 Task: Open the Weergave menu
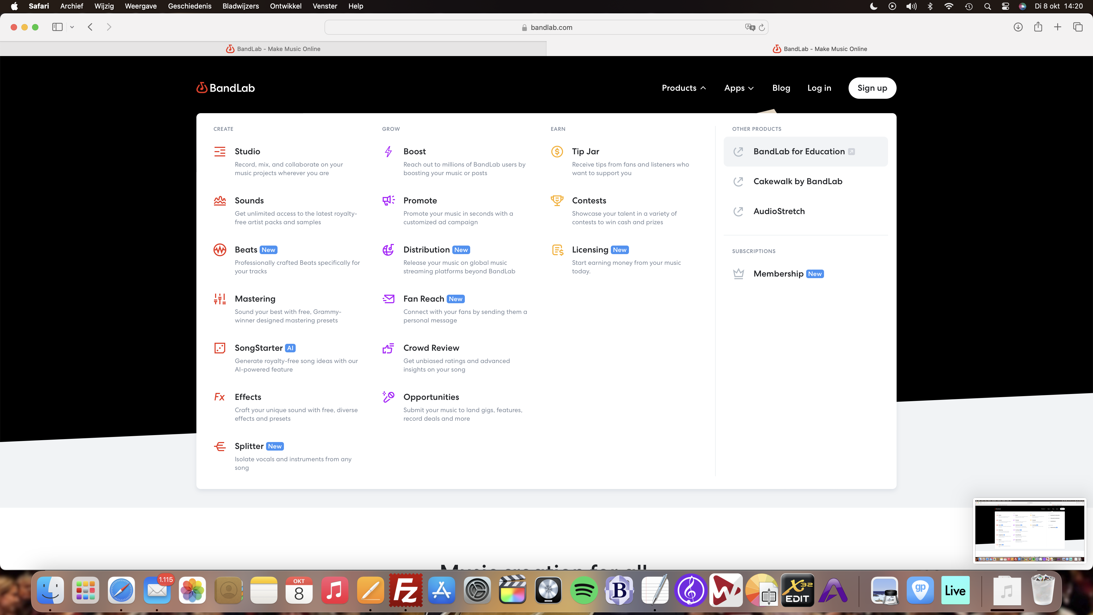click(141, 6)
